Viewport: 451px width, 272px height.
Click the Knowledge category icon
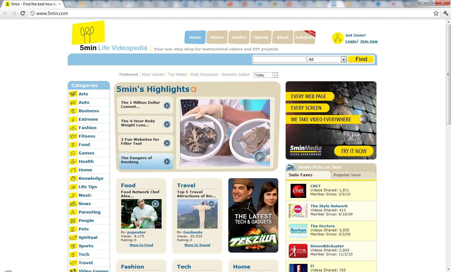click(73, 178)
